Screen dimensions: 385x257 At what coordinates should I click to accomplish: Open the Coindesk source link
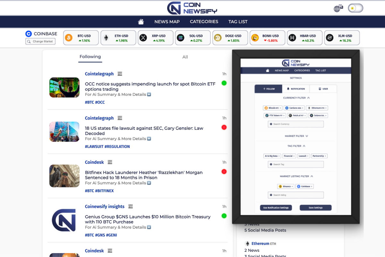point(94,162)
